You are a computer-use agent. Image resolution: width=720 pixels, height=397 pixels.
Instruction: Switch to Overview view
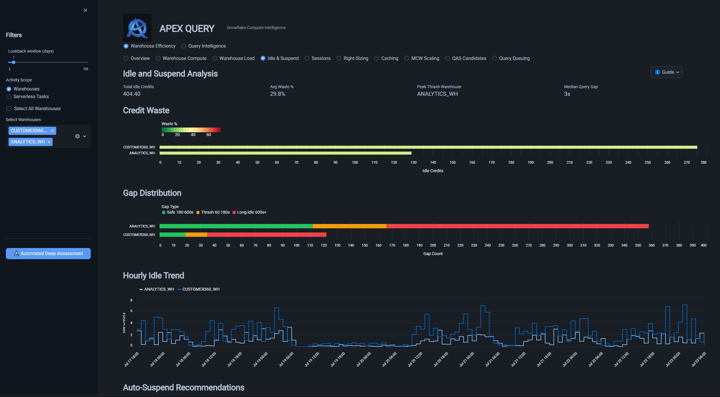pyautogui.click(x=137, y=58)
